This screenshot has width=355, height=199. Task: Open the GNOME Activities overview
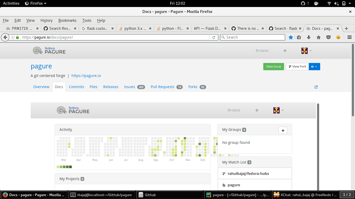[11, 3]
